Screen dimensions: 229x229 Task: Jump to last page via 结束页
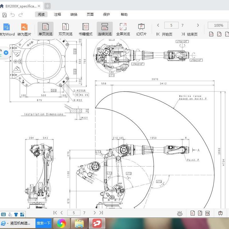point(189,34)
